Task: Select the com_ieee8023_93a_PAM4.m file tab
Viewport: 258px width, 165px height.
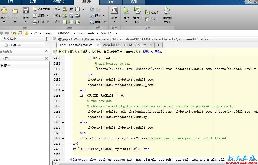Action: tap(125, 45)
